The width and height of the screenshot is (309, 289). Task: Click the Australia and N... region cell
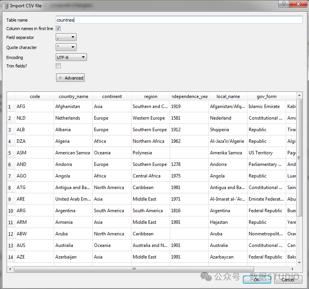[150, 245]
